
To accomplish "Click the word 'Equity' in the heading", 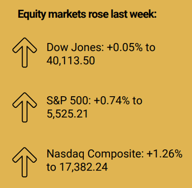I will pyautogui.click(x=32, y=14).
